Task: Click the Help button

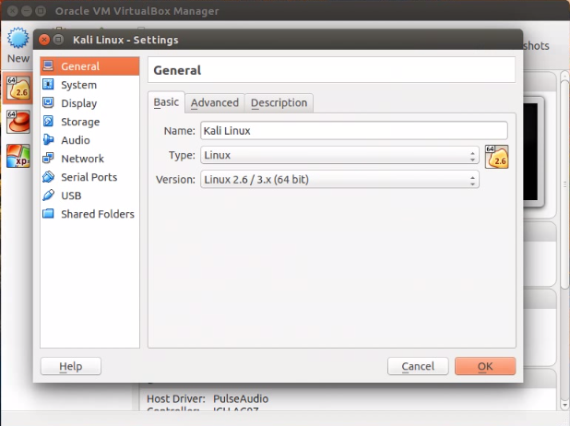Action: pyautogui.click(x=71, y=366)
